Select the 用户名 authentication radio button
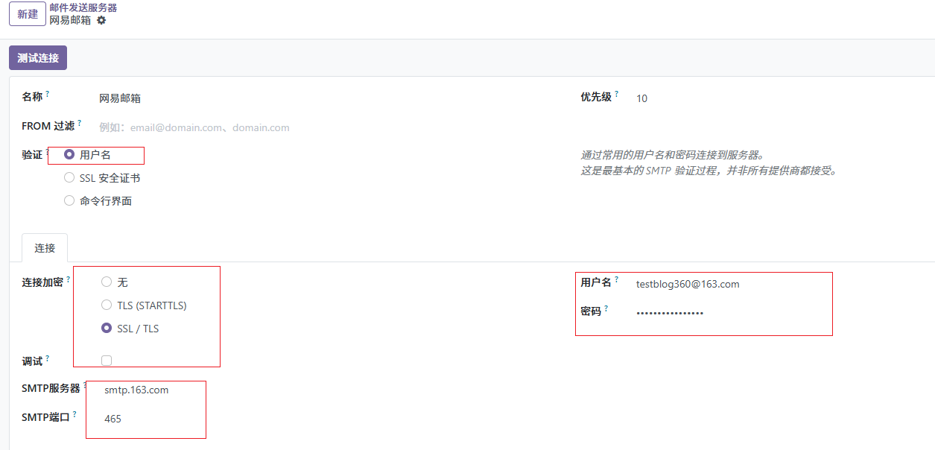The width and height of the screenshot is (935, 450). click(69, 155)
